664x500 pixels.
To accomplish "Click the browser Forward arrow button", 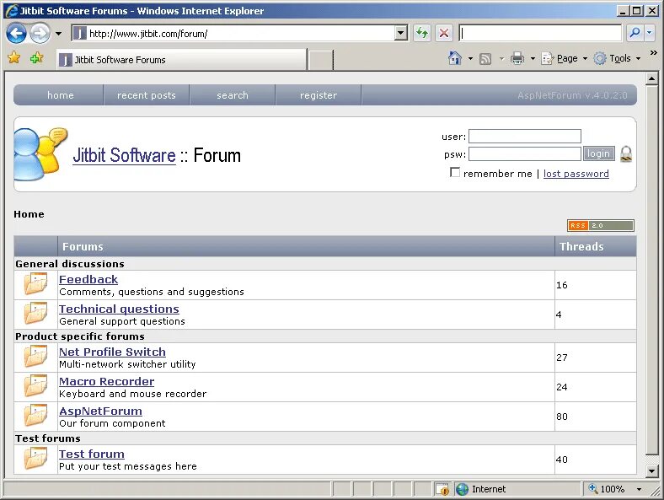I will (40, 33).
